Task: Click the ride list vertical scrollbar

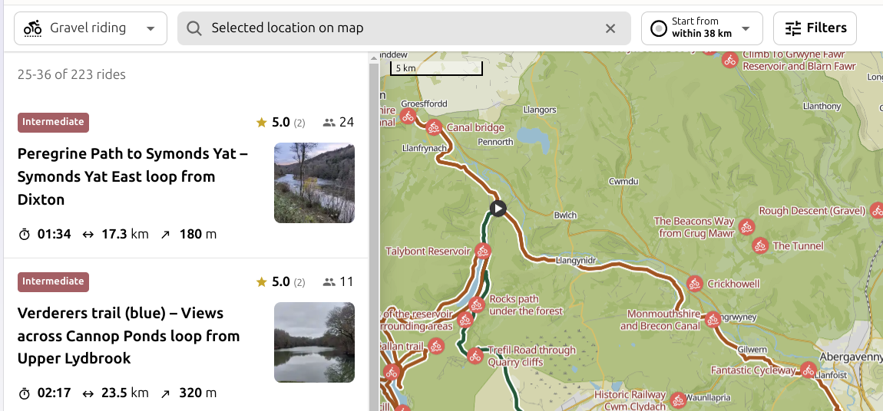Action: pyautogui.click(x=374, y=236)
